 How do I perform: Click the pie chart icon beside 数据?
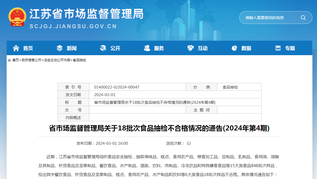pos(234,48)
